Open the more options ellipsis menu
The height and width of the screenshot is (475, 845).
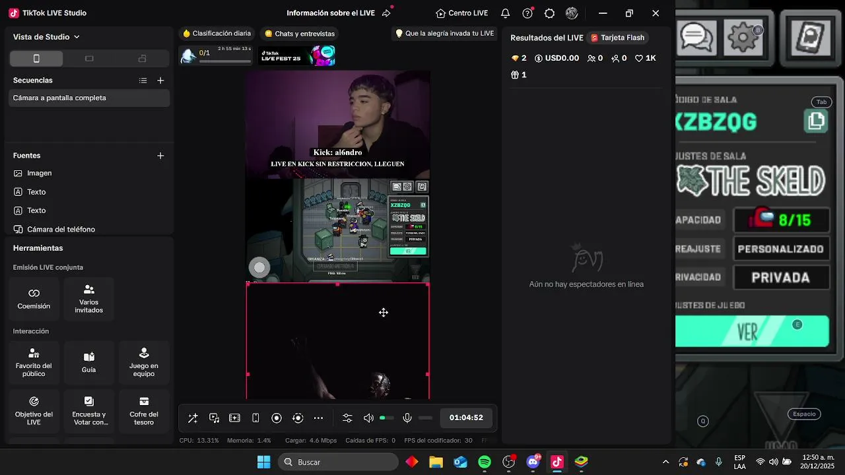[318, 418]
